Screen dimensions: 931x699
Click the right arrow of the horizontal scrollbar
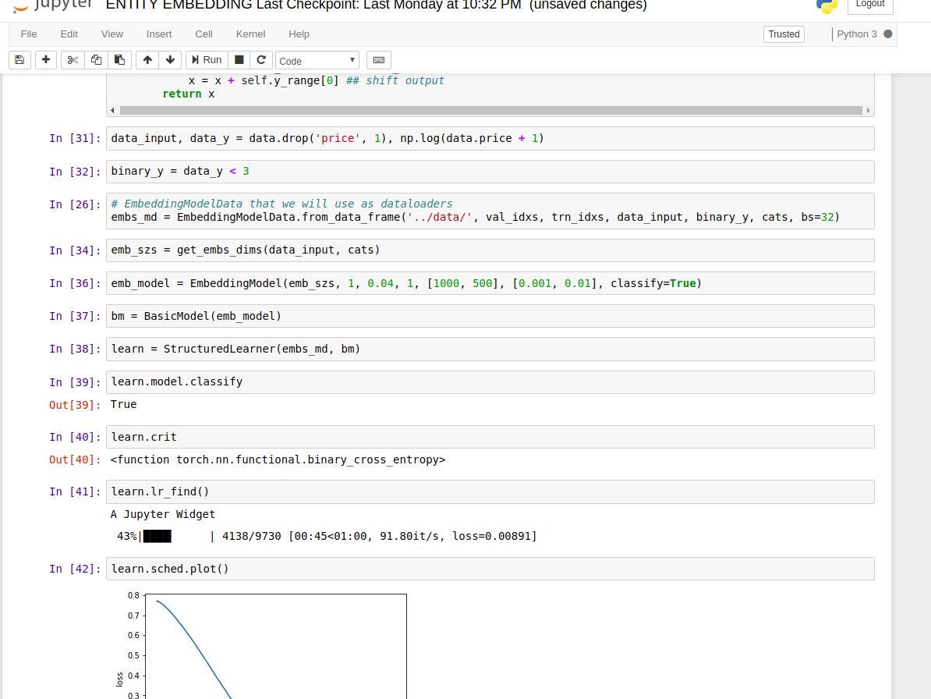point(869,111)
